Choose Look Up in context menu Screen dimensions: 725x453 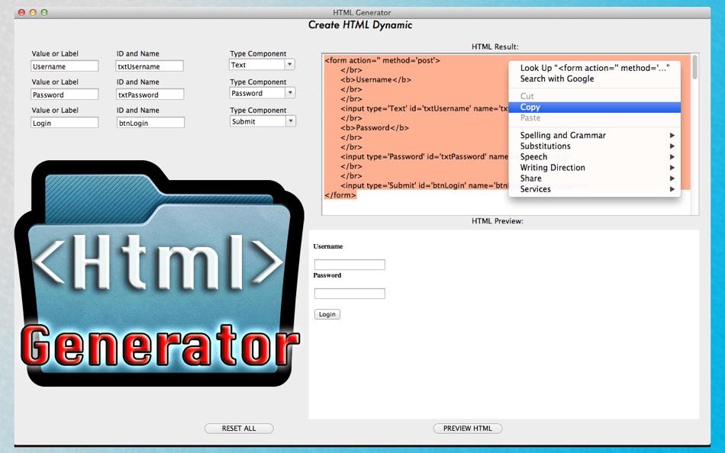594,67
